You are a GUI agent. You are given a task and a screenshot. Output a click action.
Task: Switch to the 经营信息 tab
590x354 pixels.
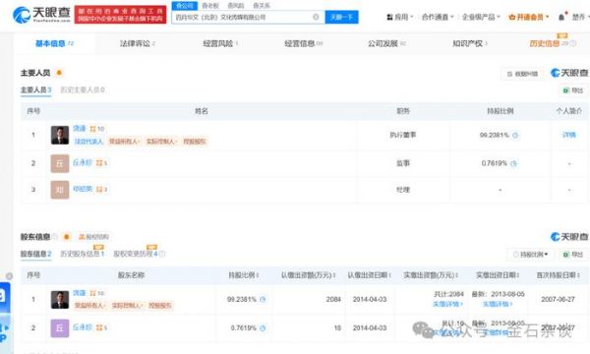(x=303, y=43)
